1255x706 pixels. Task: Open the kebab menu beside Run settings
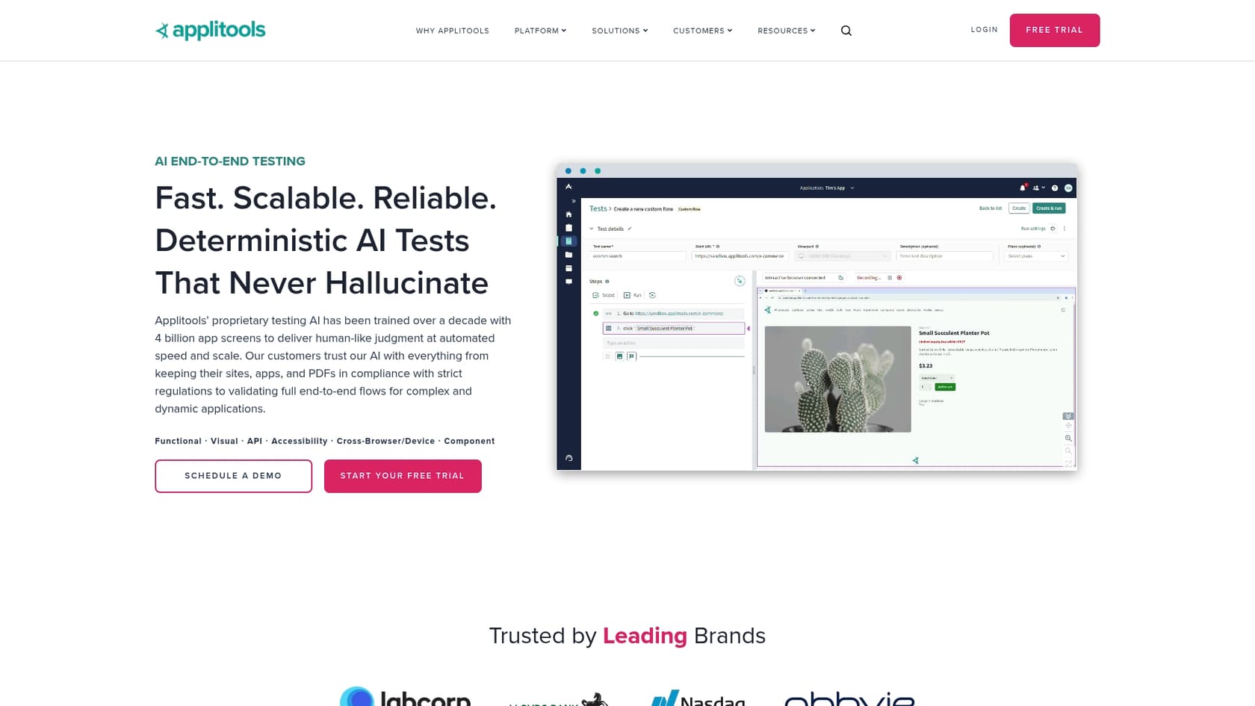1065,229
